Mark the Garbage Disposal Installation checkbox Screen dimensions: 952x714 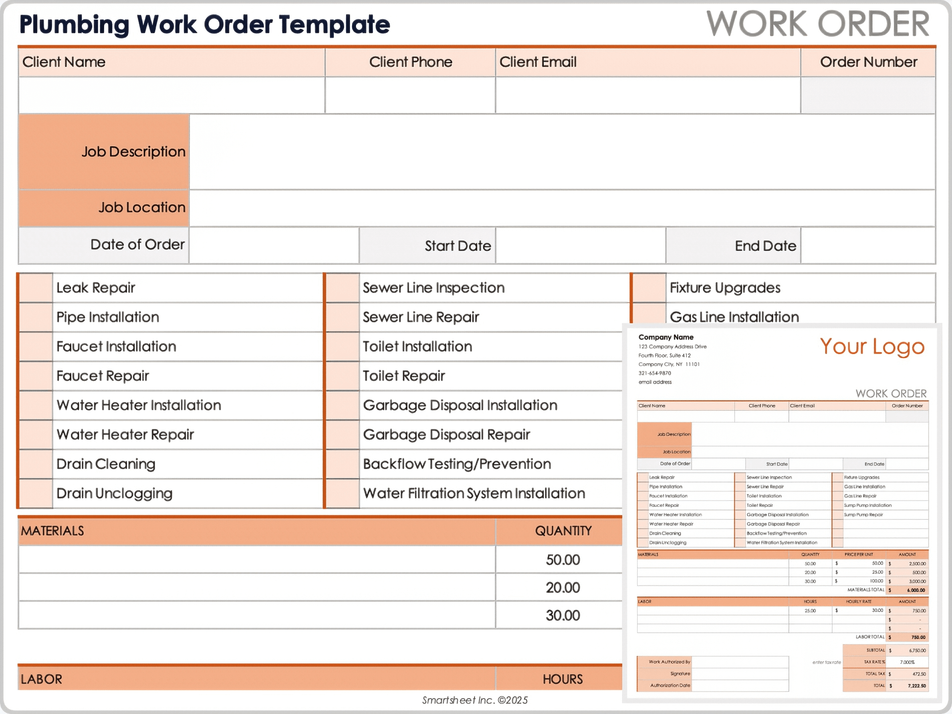[343, 405]
